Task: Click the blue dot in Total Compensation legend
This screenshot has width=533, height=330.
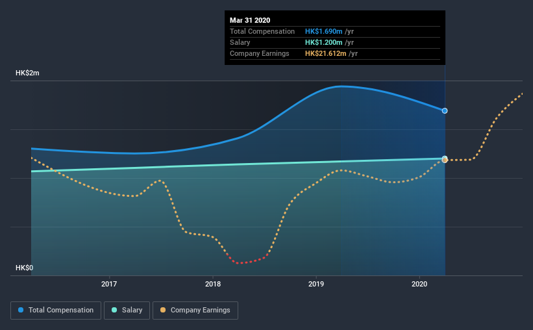Action: (21, 310)
